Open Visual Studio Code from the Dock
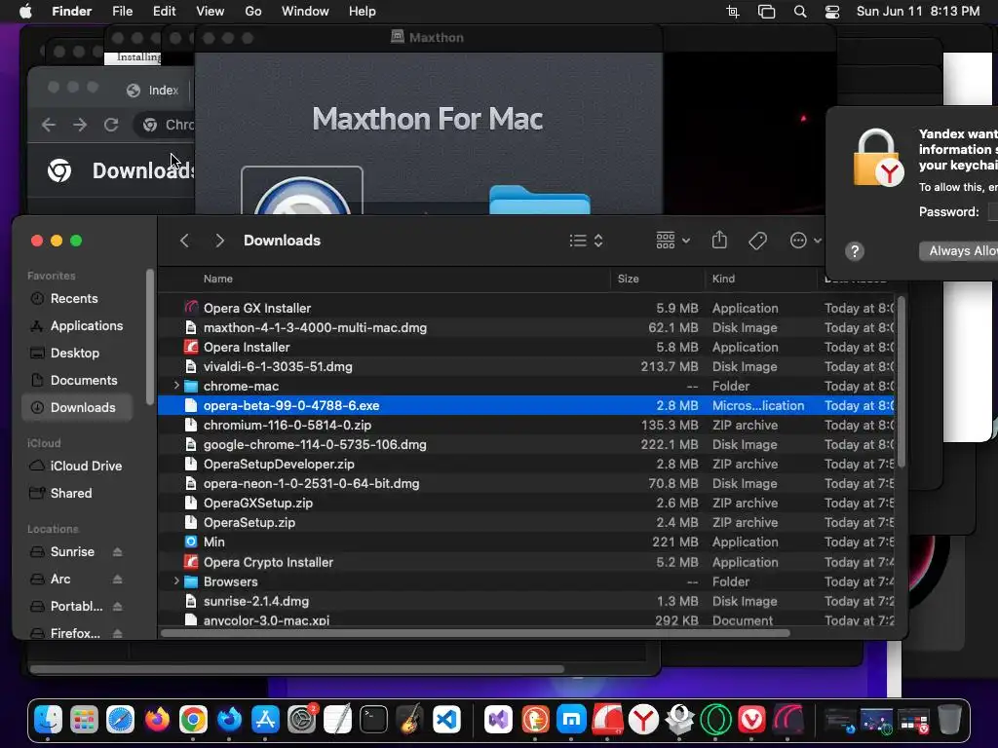998x748 pixels. tap(446, 720)
